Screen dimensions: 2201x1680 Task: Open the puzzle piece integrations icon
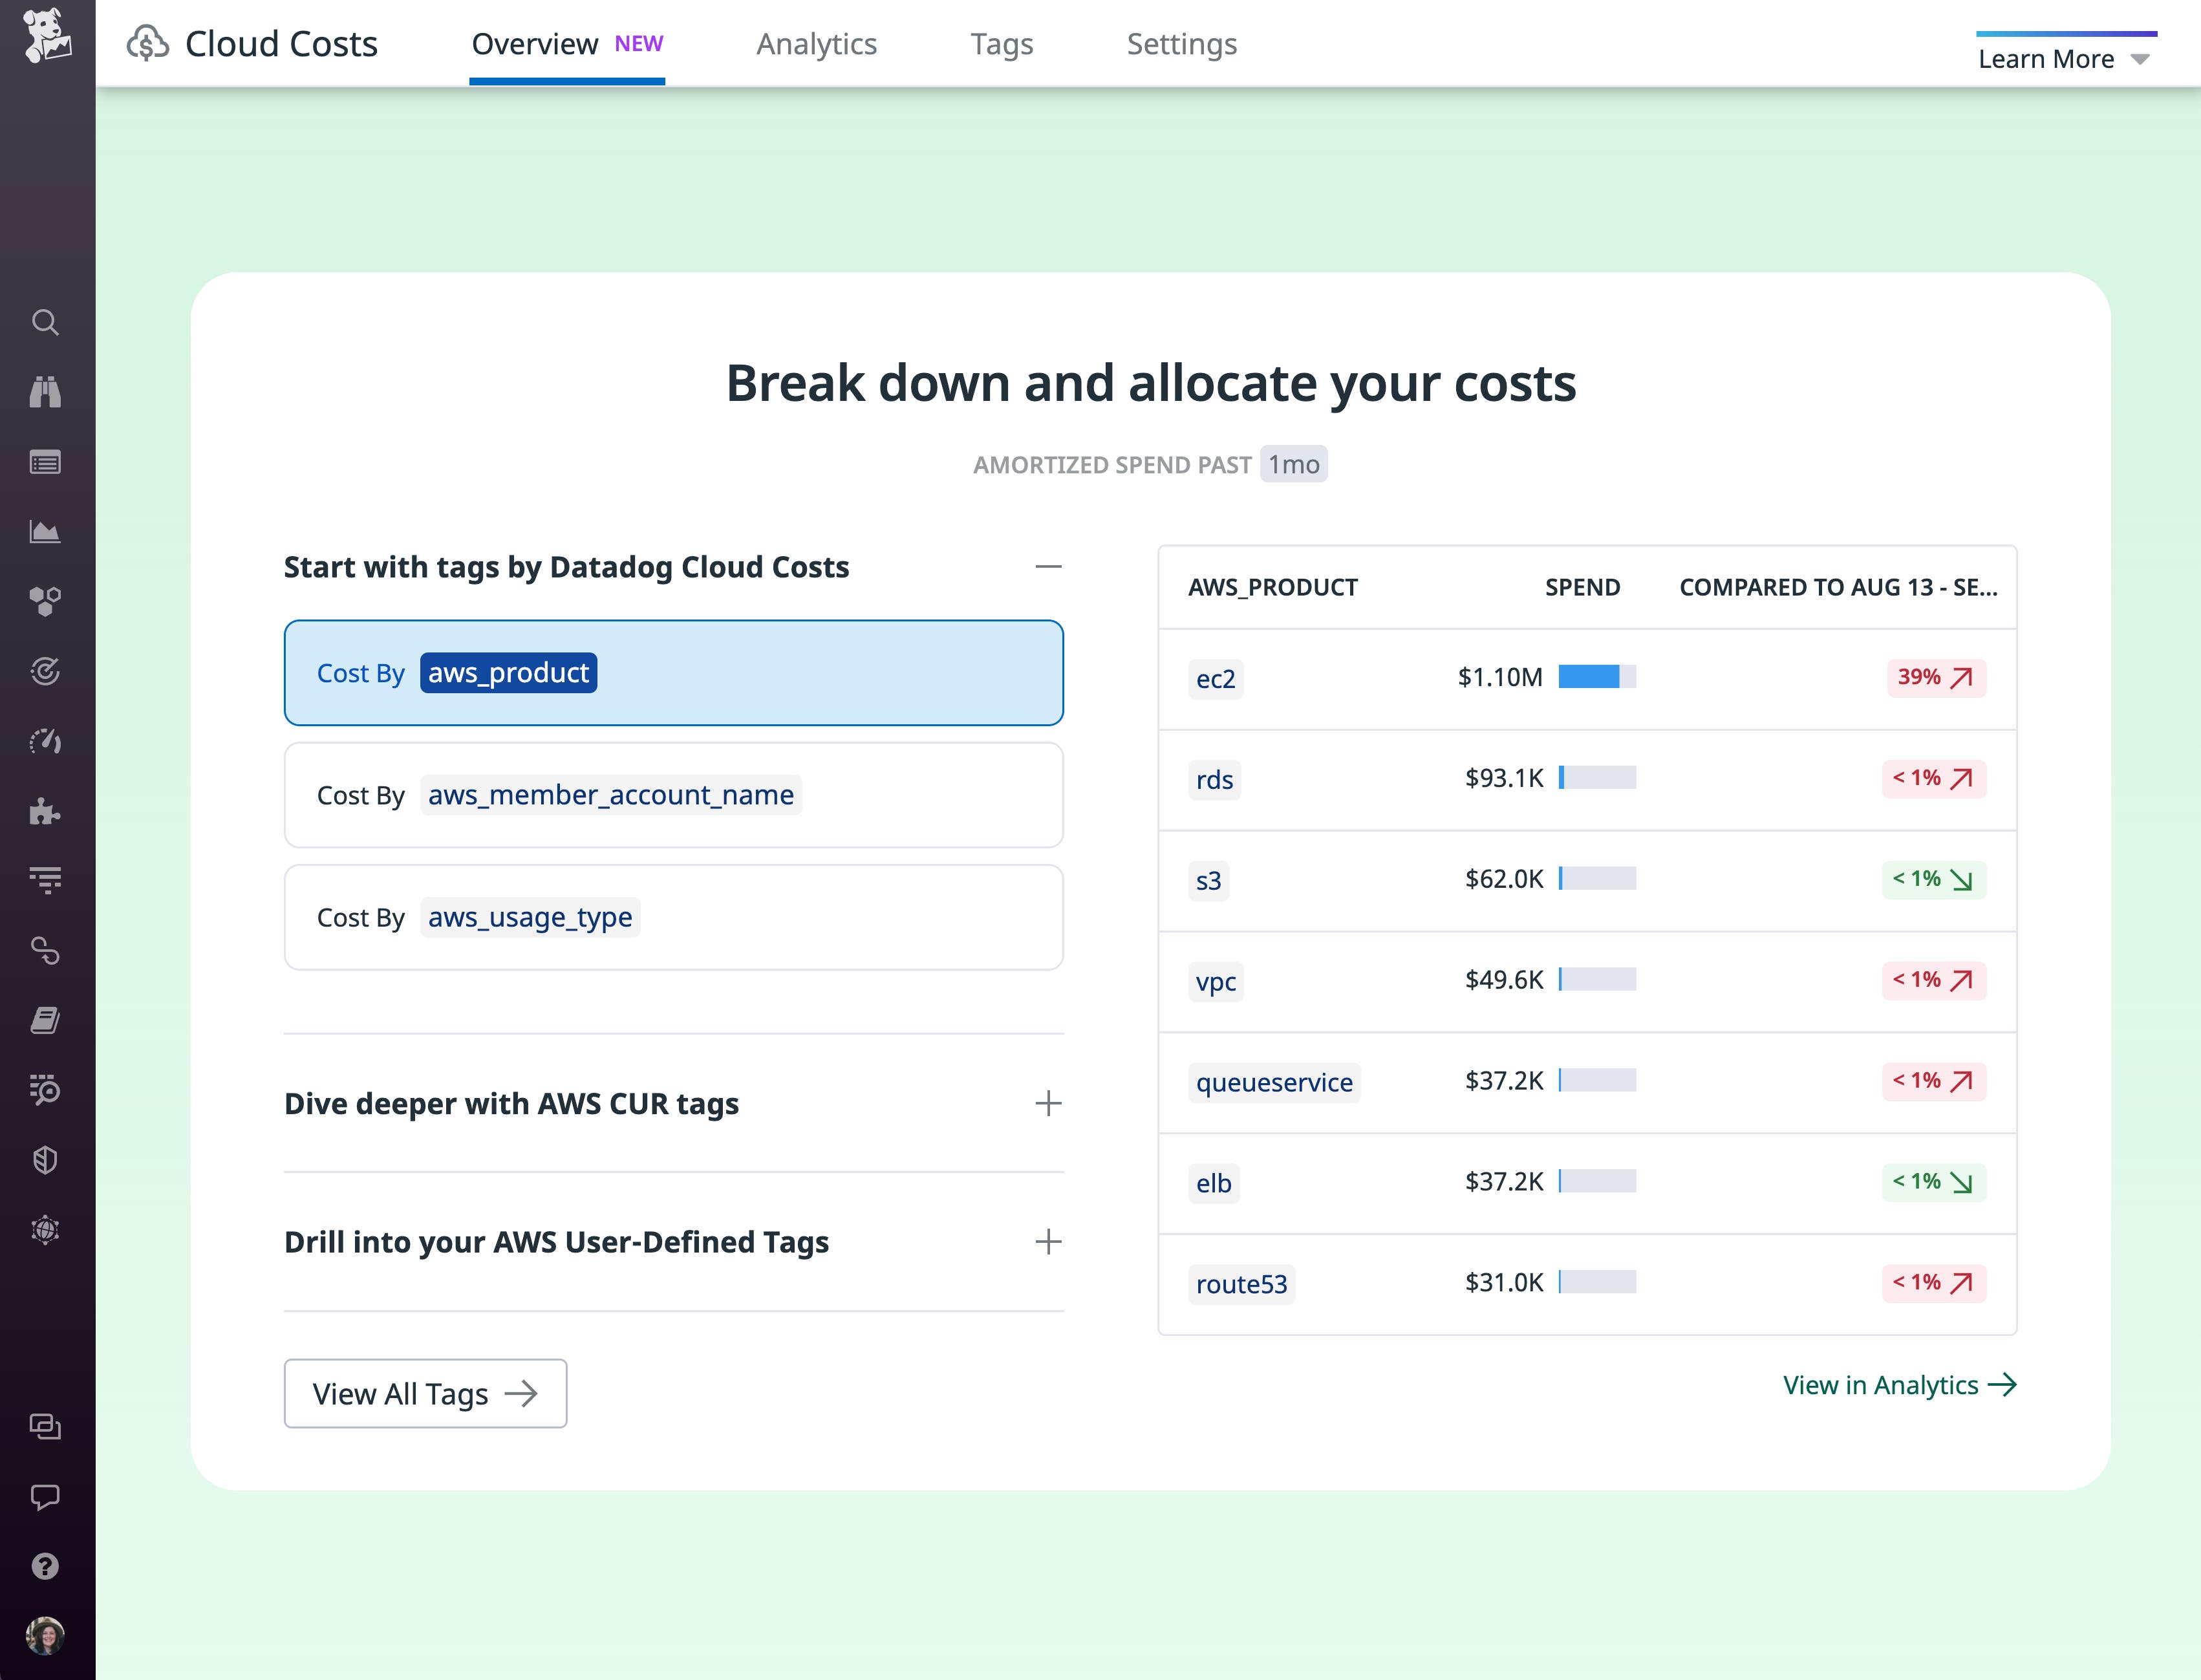pos(45,811)
